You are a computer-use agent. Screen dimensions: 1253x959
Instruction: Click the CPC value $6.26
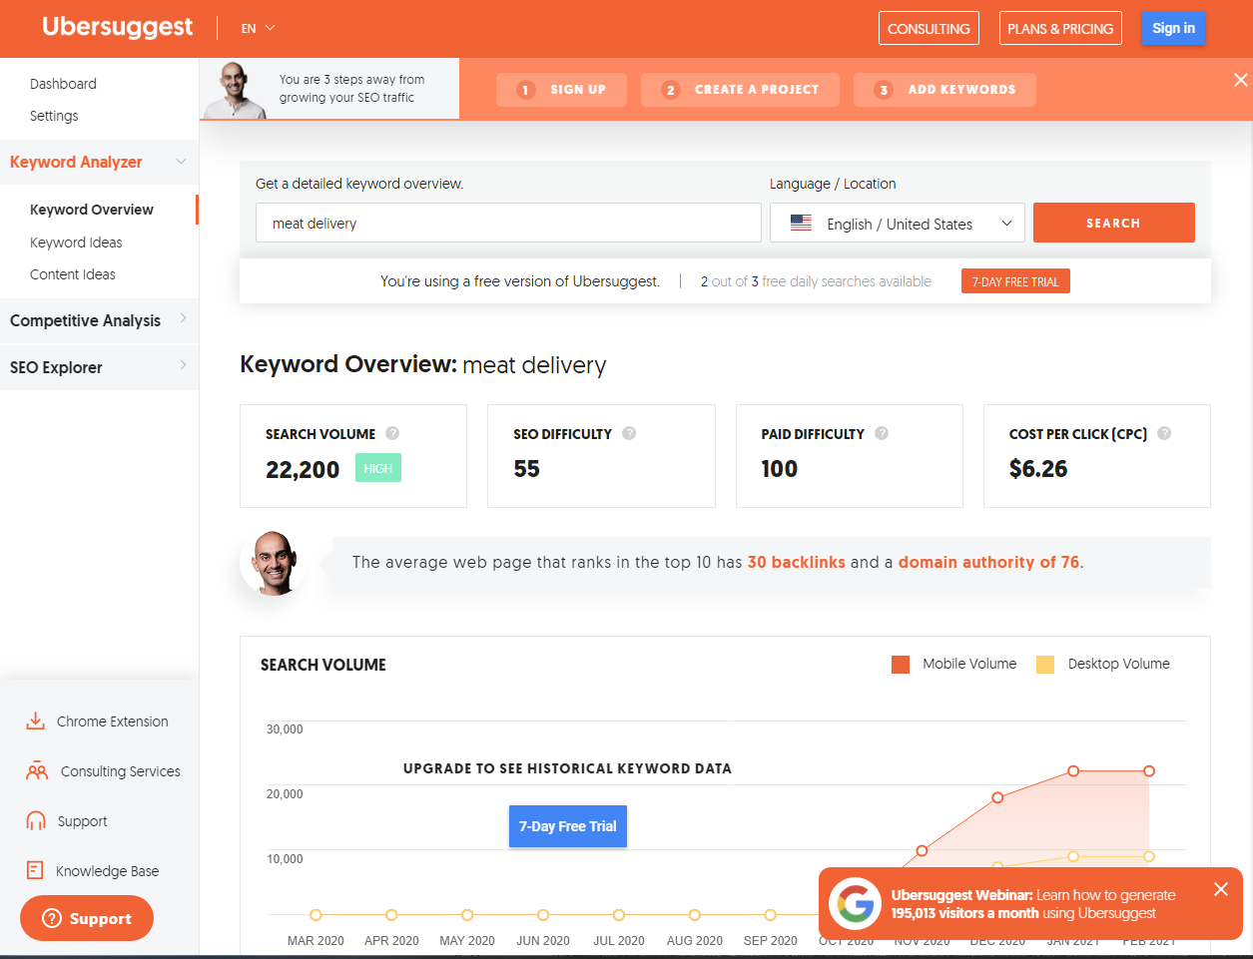(x=1038, y=469)
